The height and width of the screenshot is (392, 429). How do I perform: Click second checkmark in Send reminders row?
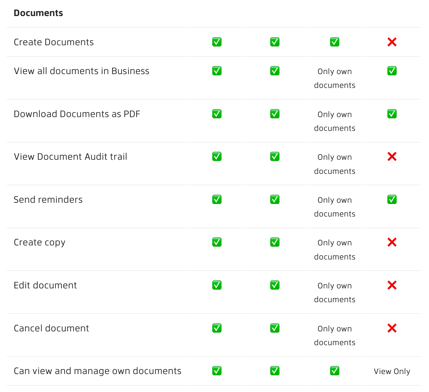coord(275,200)
